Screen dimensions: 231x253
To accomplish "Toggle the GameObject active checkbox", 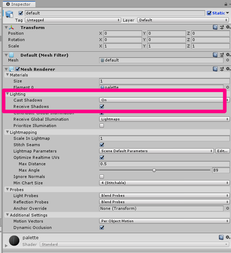I will click(x=21, y=13).
